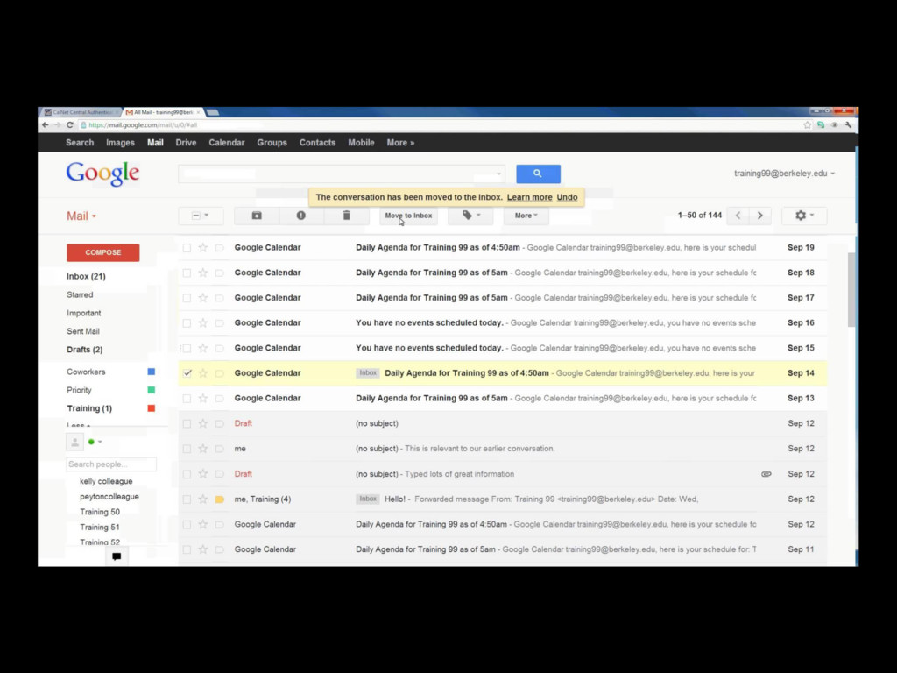Star the Sep 14 selected email
The image size is (897, 673).
click(x=202, y=373)
